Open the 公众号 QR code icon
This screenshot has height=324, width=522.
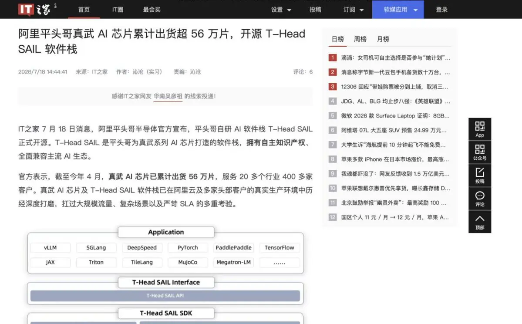(x=479, y=152)
